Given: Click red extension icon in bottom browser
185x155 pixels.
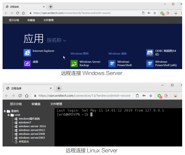Looking at the screenshot, I should pyautogui.click(x=166, y=96).
